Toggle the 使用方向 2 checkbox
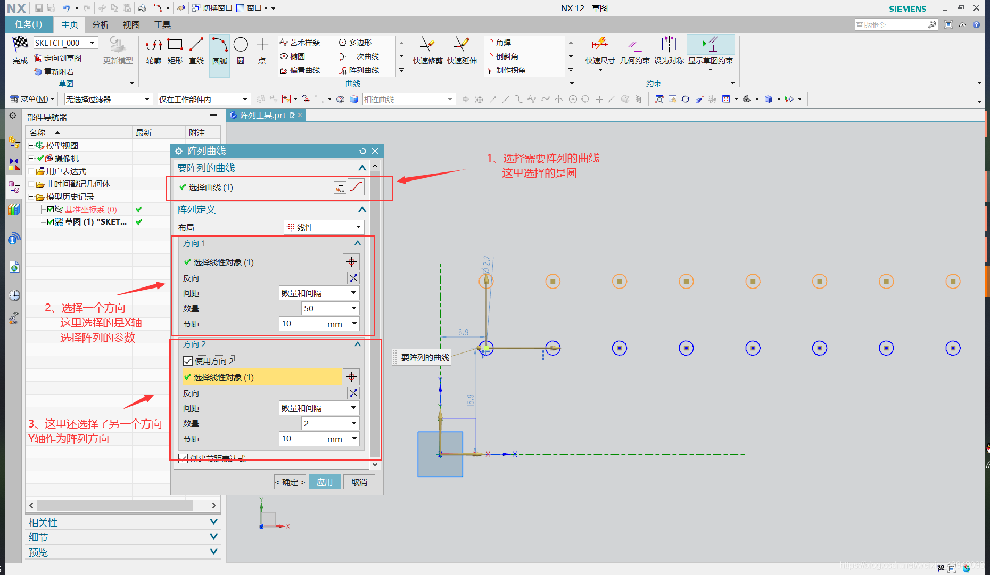 coord(188,361)
